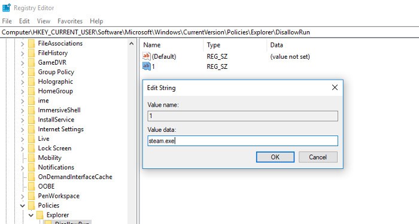Open the File menu
The width and height of the screenshot is (419, 224).
[x=7, y=21]
